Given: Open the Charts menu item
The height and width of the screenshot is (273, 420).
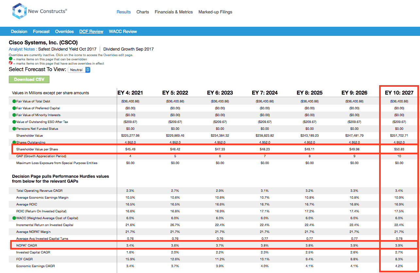Looking at the screenshot, I should tap(143, 12).
